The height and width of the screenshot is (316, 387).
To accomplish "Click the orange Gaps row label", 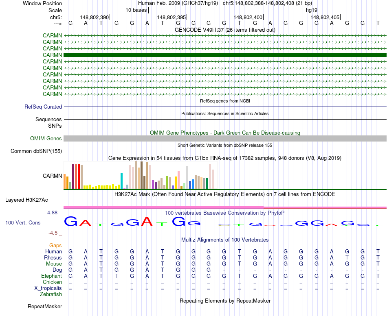I will pyautogui.click(x=55, y=246).
